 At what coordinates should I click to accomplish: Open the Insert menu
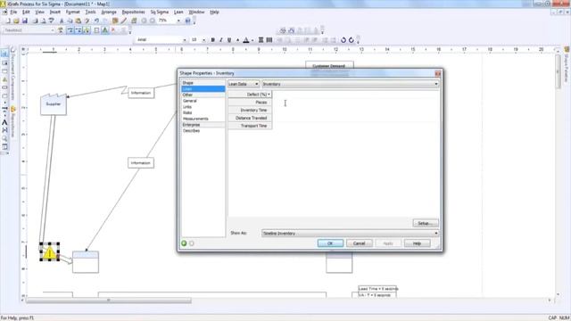pos(55,12)
